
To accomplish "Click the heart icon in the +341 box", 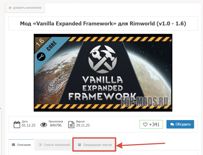I will click(145, 124).
